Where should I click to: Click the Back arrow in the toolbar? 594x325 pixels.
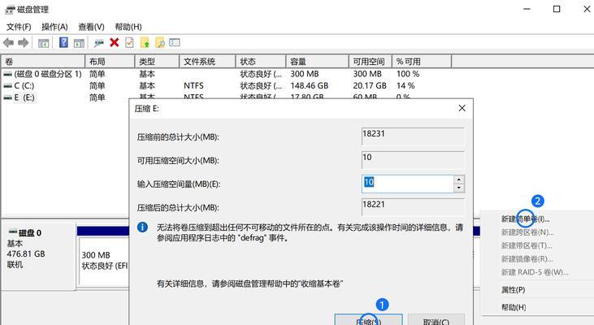pos(8,43)
